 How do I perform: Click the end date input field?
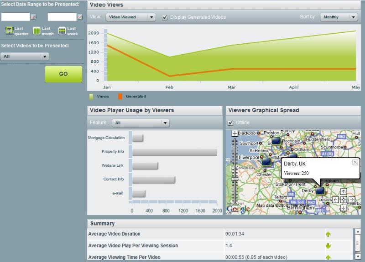(x=62, y=17)
